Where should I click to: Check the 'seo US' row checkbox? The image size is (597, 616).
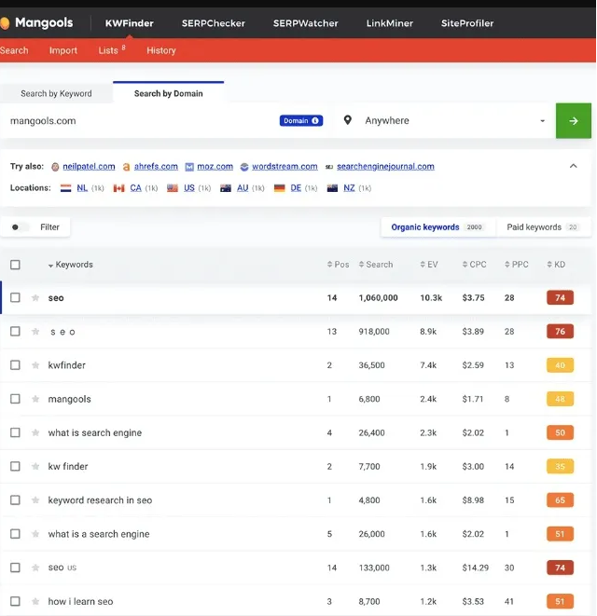pyautogui.click(x=15, y=568)
